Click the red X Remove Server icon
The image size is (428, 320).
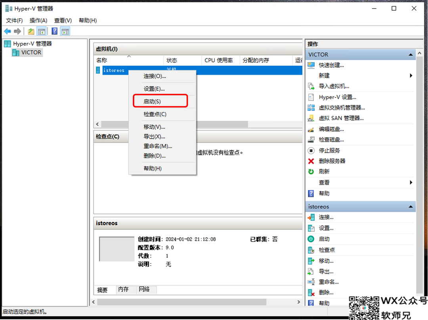click(311, 161)
